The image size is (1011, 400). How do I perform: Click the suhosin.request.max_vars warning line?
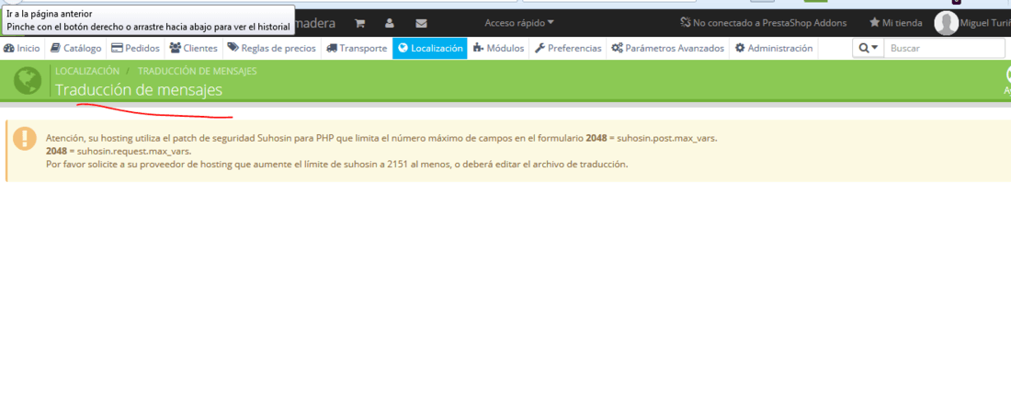(119, 151)
